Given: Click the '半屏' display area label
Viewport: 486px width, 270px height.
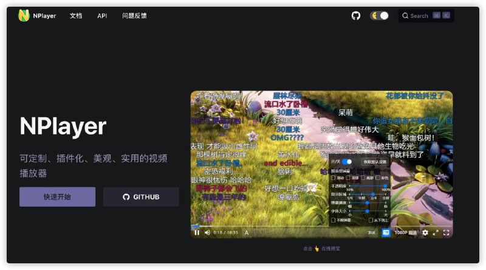Looking at the screenshot, I should point(361,198).
